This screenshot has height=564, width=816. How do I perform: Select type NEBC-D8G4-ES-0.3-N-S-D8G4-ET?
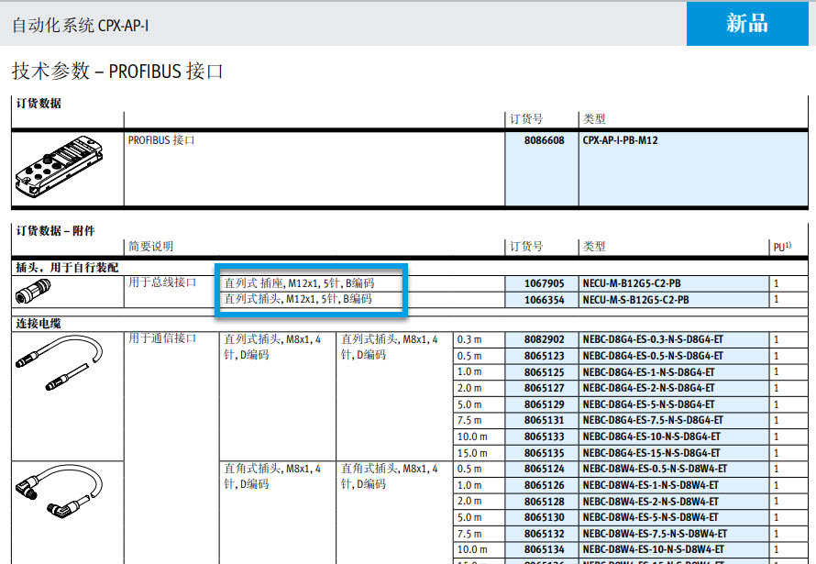[653, 339]
